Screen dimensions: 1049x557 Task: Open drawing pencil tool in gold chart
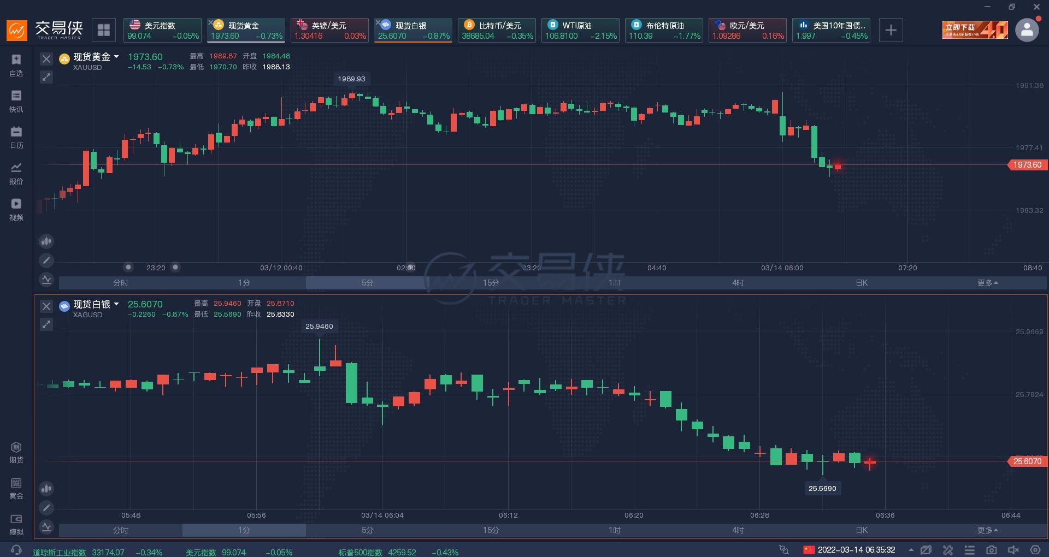[46, 260]
